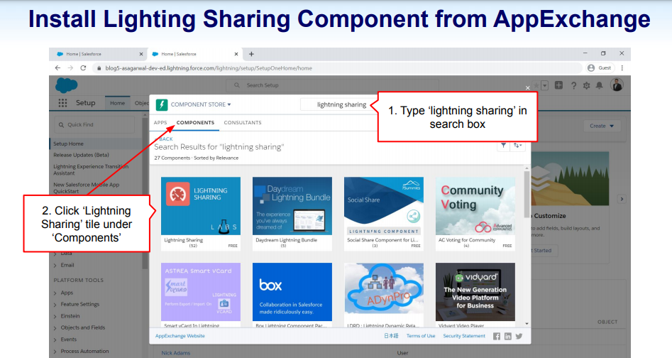Close the first Home | Salesforce tab
The height and width of the screenshot is (358, 672).
(141, 54)
